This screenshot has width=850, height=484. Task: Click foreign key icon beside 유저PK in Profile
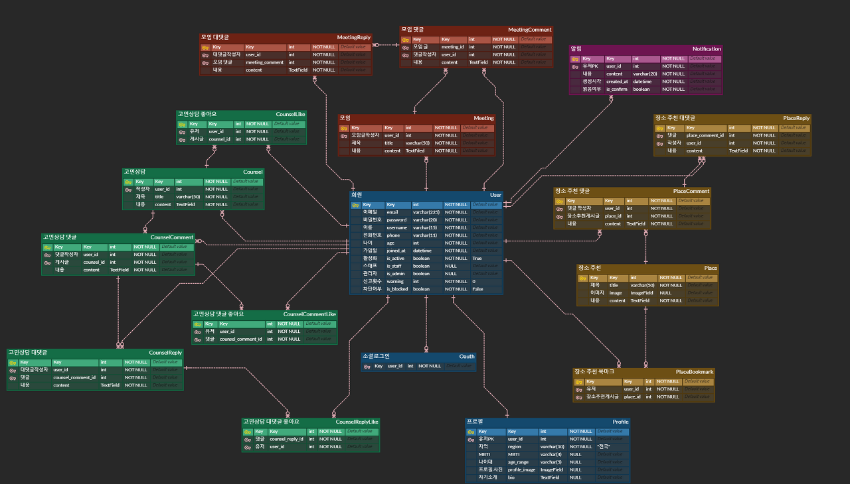click(x=471, y=439)
